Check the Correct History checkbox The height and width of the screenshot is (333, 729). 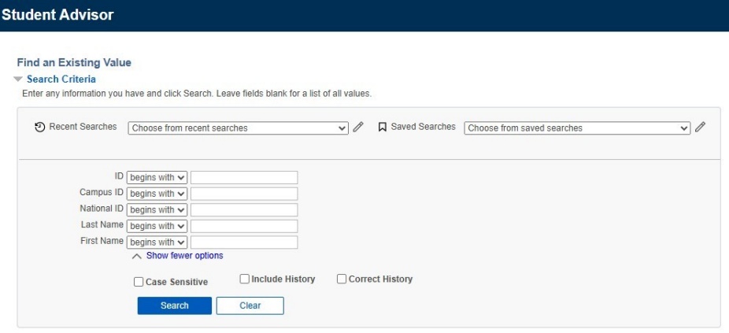(x=342, y=279)
